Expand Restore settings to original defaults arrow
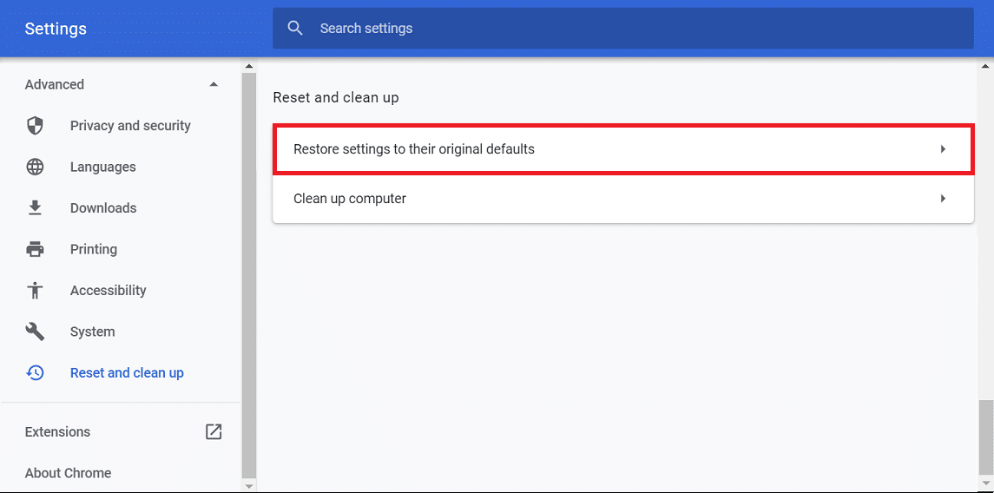The height and width of the screenshot is (493, 994). click(x=943, y=149)
